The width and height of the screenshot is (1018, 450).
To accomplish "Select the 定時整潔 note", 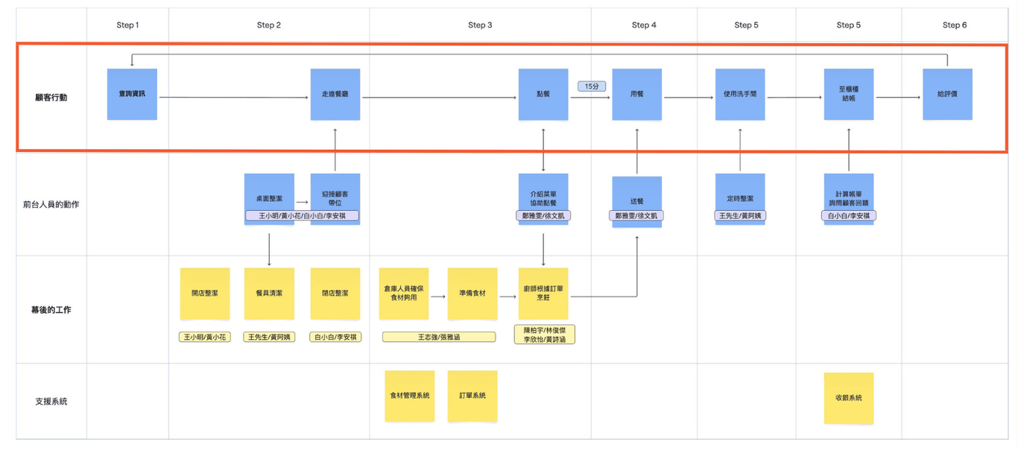I will 740,198.
